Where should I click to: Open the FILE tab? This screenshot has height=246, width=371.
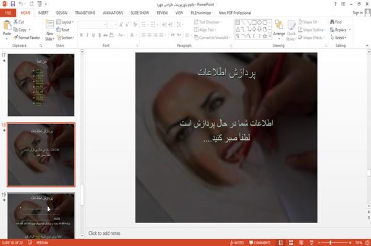pos(8,13)
